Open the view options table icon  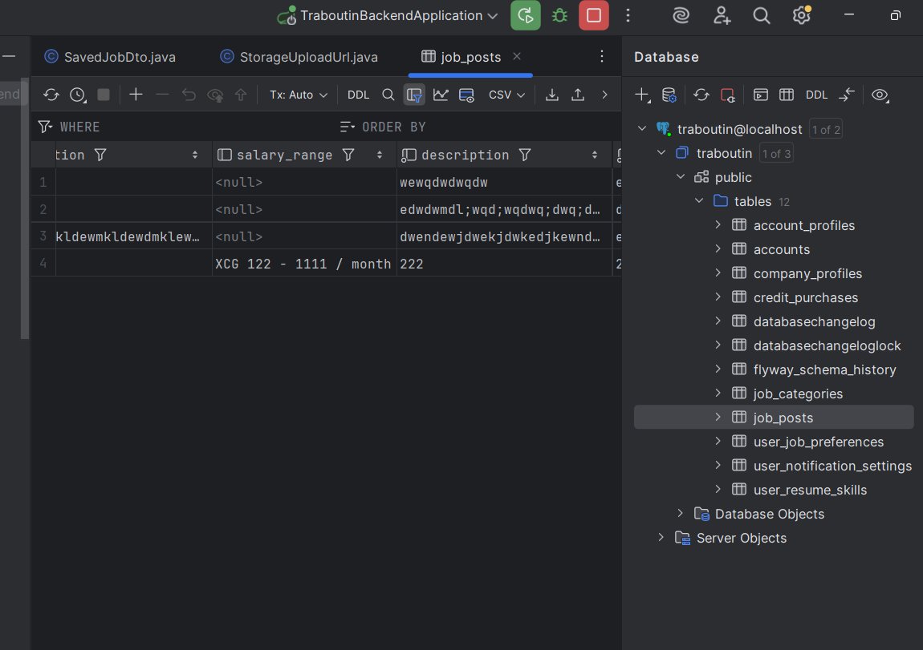click(x=466, y=95)
